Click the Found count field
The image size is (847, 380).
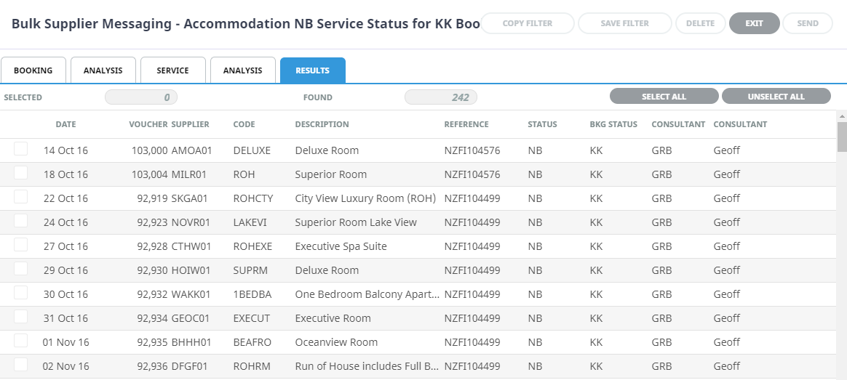(441, 97)
